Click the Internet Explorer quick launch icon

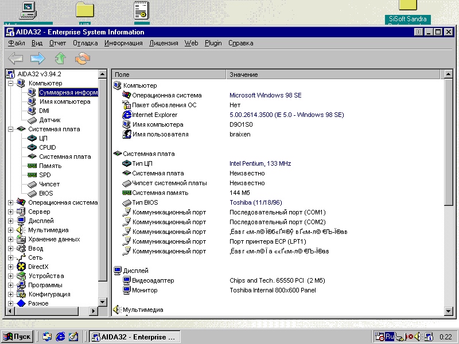click(x=60, y=337)
